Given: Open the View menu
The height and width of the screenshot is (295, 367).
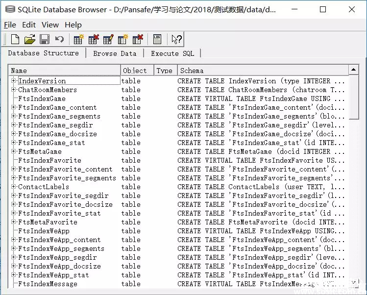Looking at the screenshot, I should pyautogui.click(x=50, y=25).
